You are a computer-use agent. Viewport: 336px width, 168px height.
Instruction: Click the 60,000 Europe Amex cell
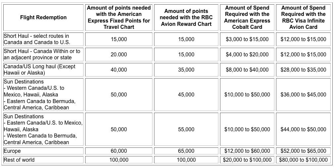(119, 151)
